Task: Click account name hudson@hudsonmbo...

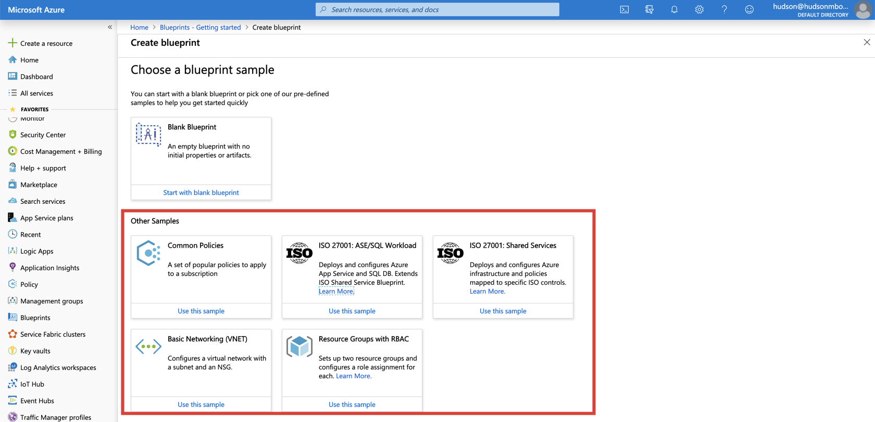Action: 810,6
